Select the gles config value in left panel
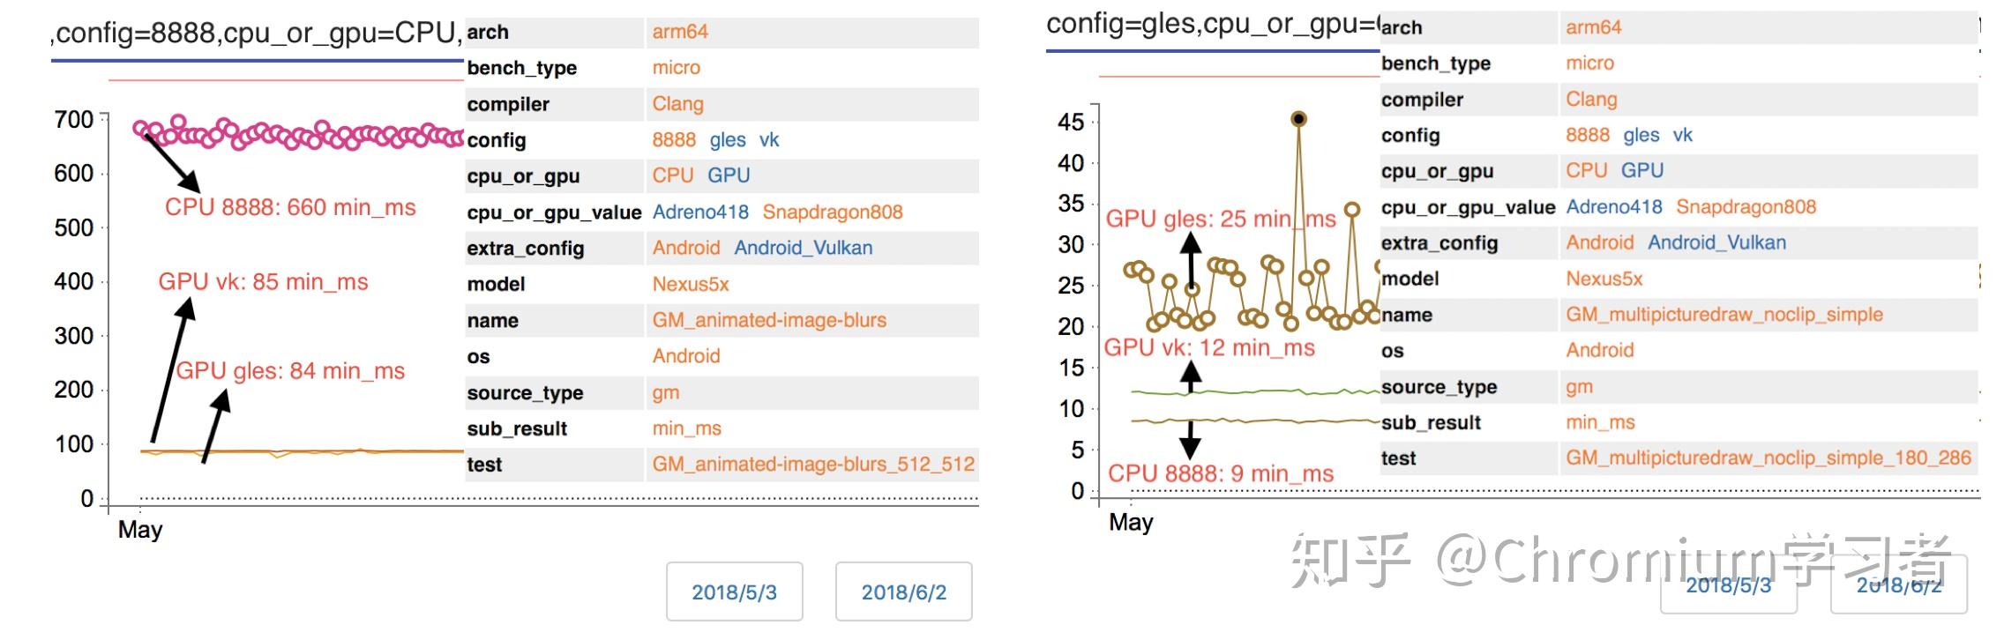The width and height of the screenshot is (2004, 640). [727, 140]
